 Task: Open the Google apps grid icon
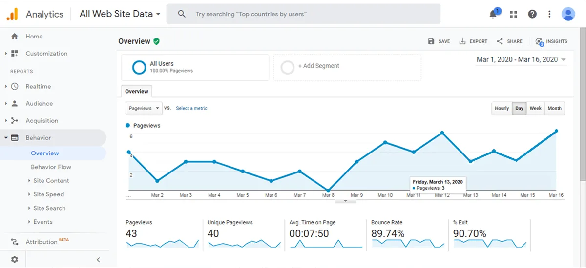click(x=513, y=14)
